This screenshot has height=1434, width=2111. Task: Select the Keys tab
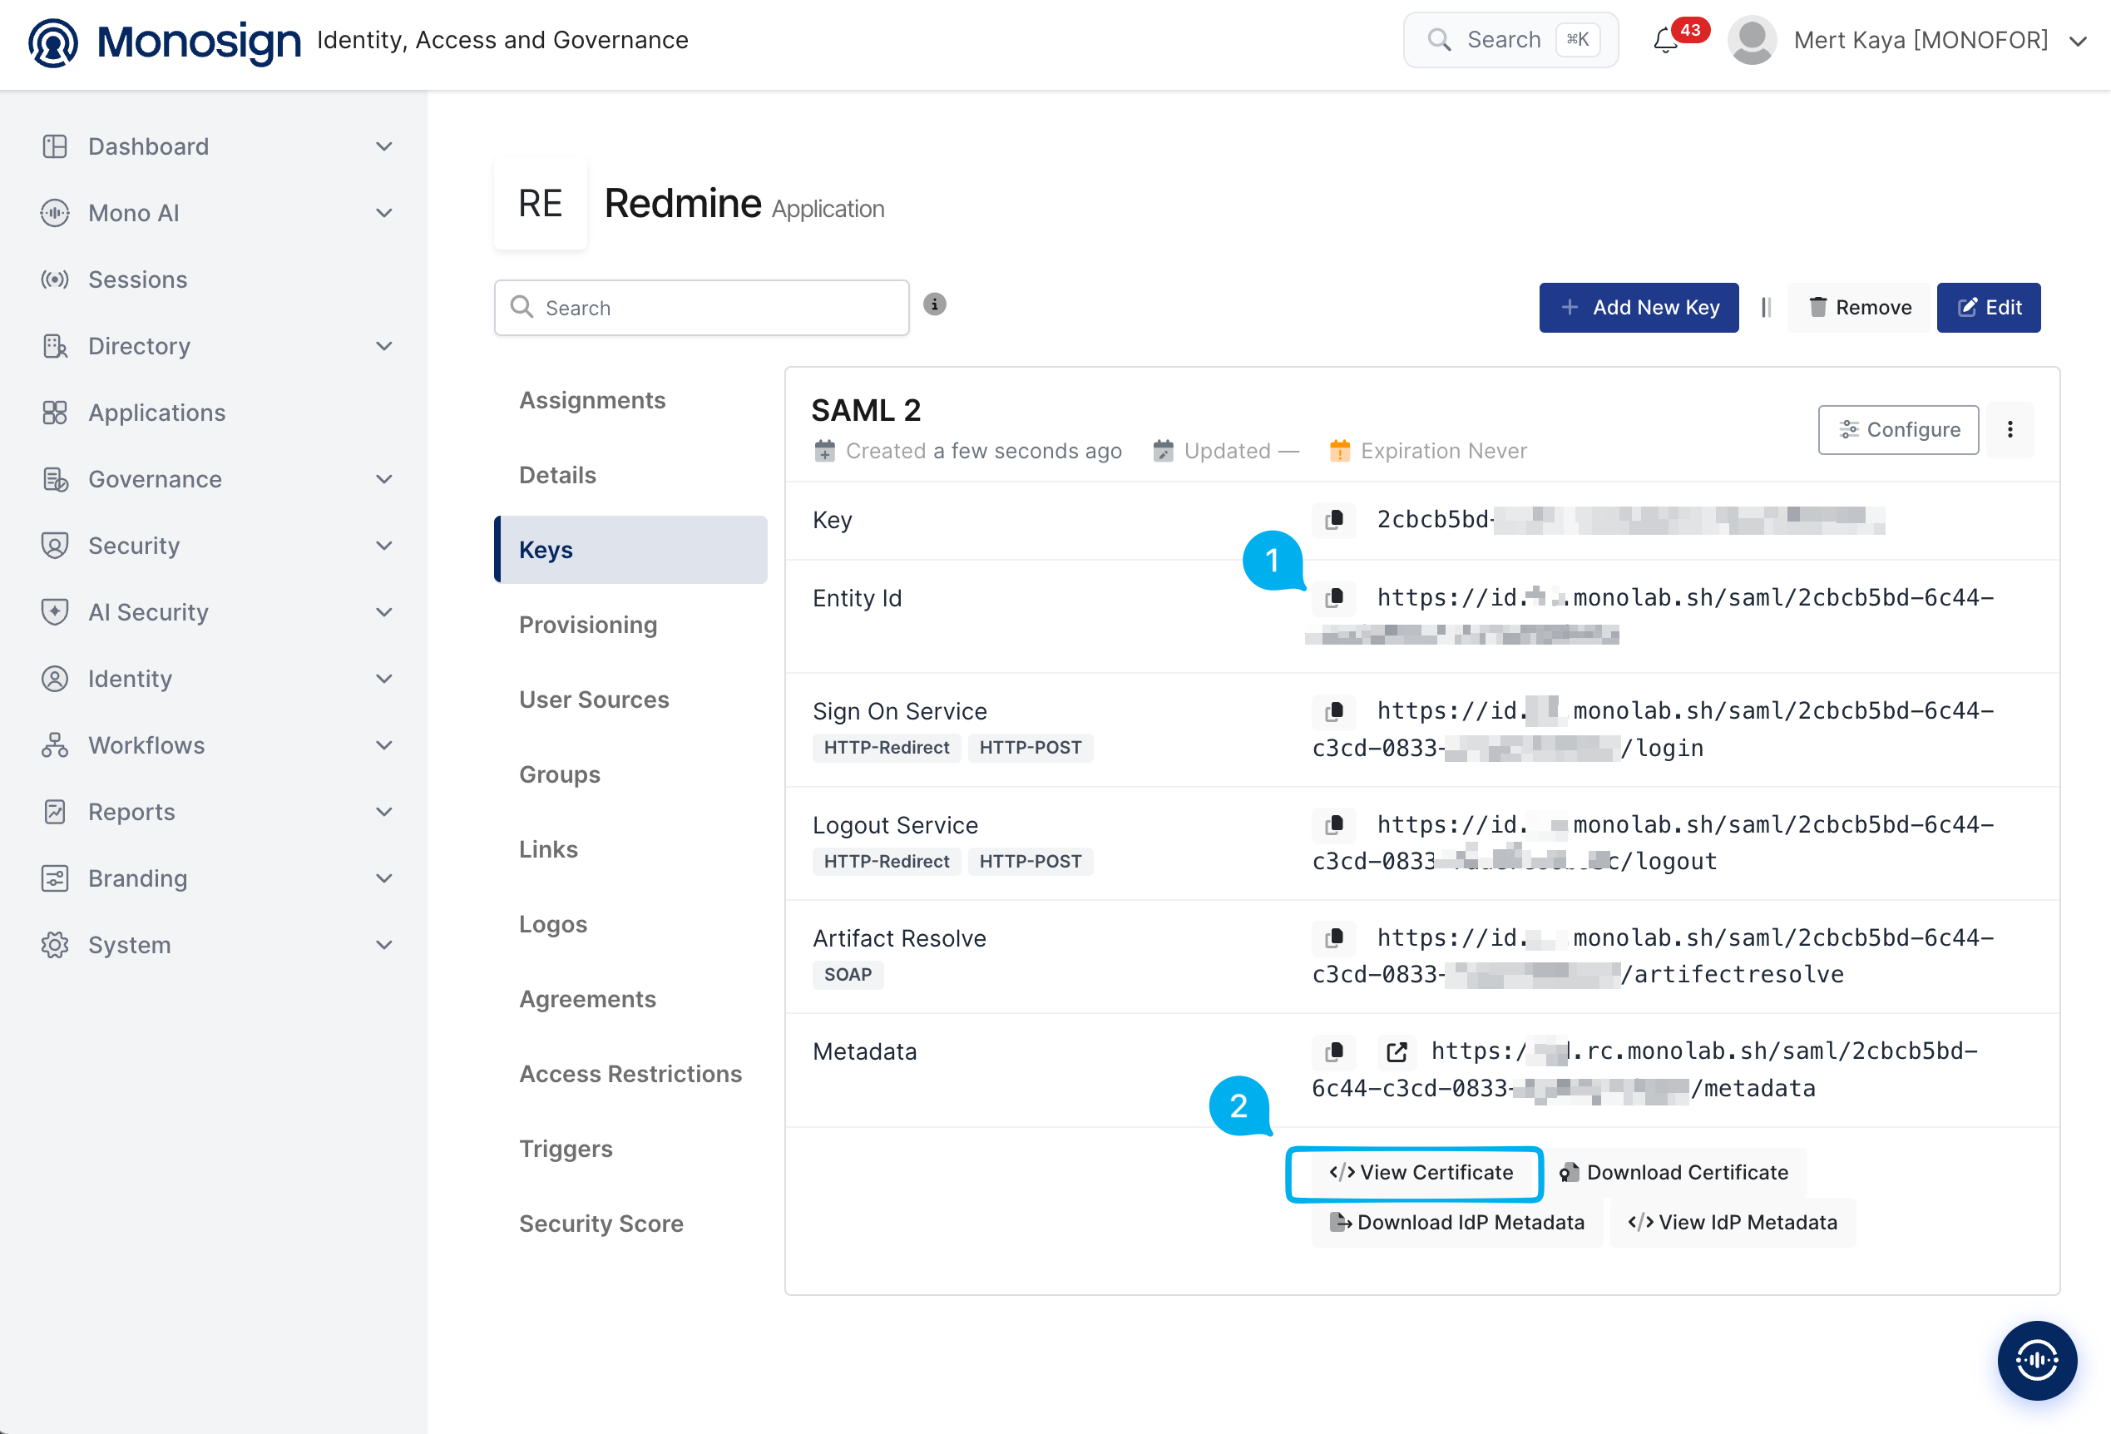tap(630, 550)
